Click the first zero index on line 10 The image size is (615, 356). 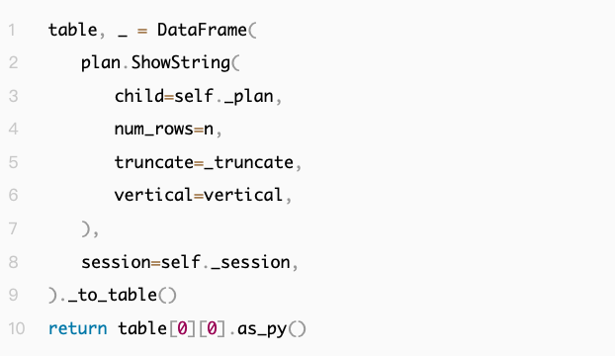[182, 328]
